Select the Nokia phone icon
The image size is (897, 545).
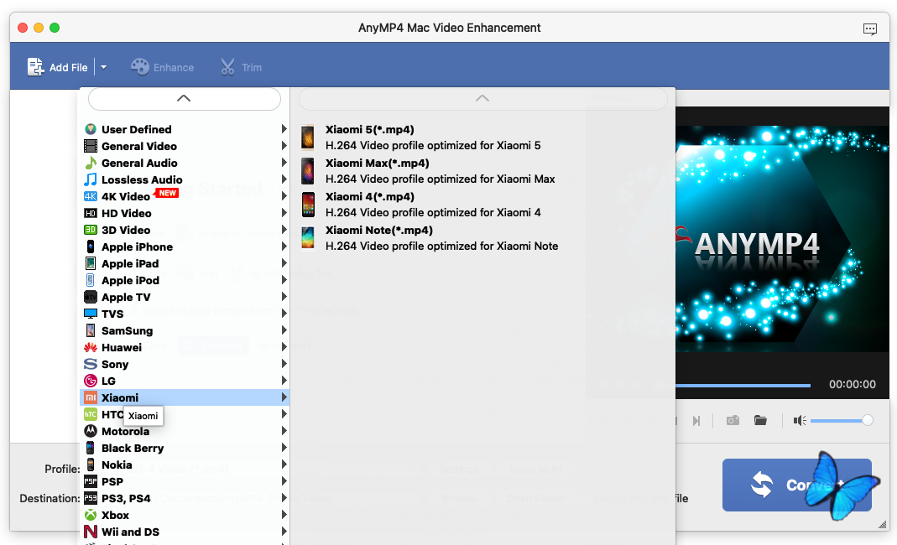click(91, 465)
